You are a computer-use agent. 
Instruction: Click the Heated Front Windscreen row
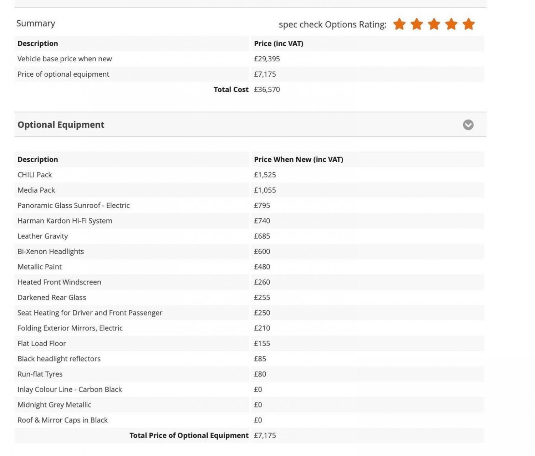pos(249,282)
